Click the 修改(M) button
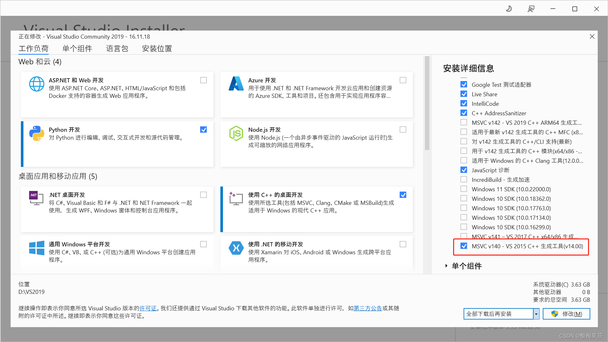Image resolution: width=608 pixels, height=342 pixels. [567, 314]
